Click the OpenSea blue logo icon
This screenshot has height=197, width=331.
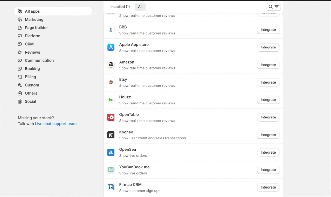point(111,152)
